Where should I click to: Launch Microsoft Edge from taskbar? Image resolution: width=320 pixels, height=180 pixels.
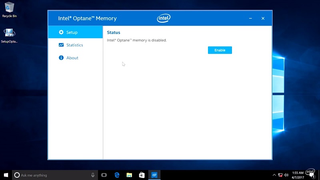[x=117, y=175]
